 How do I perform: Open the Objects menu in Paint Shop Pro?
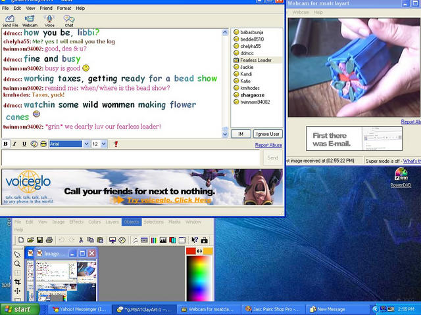132,222
